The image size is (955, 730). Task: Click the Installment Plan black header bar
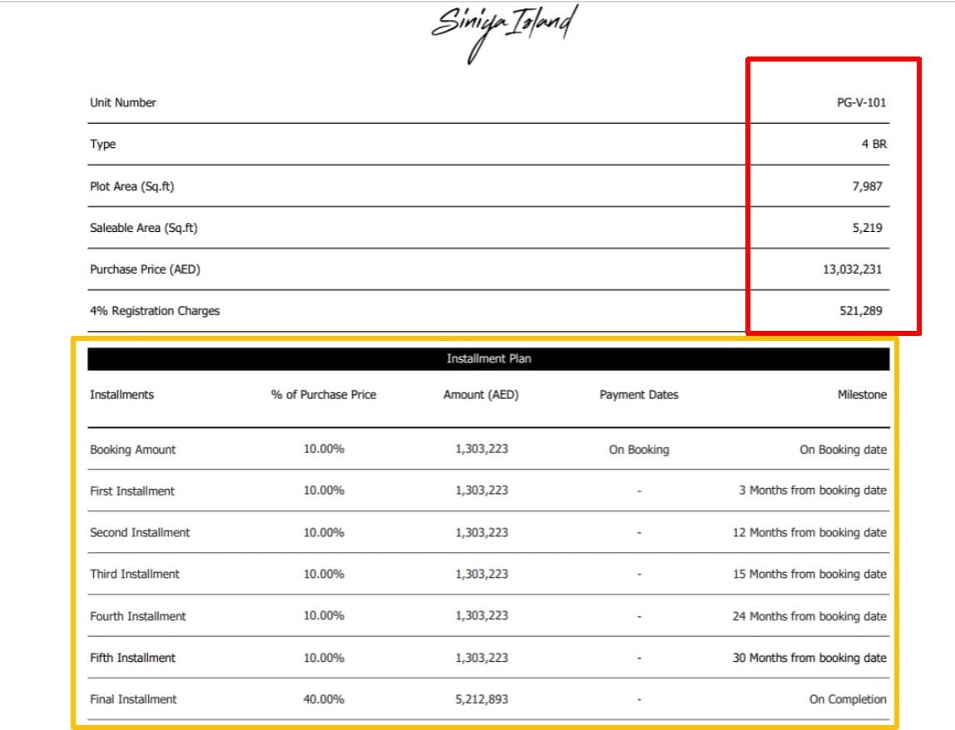click(488, 359)
